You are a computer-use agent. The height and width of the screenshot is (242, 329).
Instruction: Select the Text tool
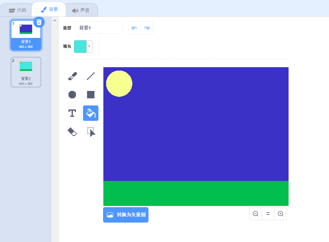tap(72, 113)
